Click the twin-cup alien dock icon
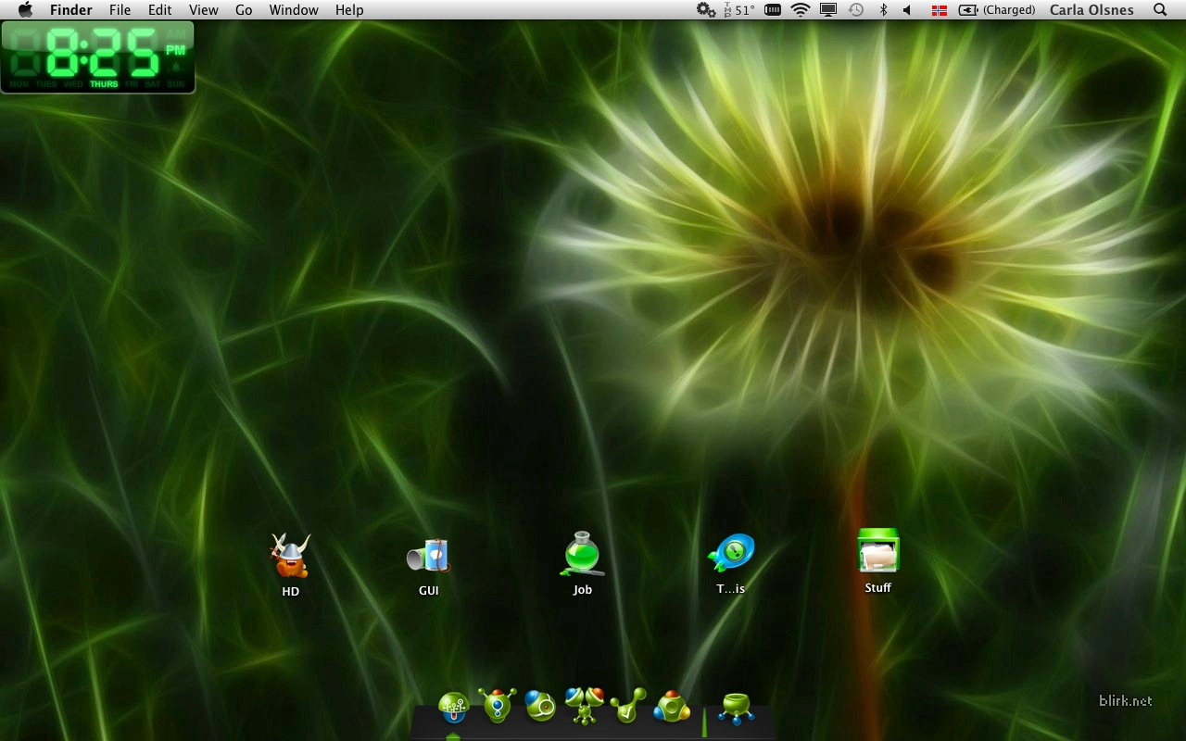1186x741 pixels. point(585,705)
